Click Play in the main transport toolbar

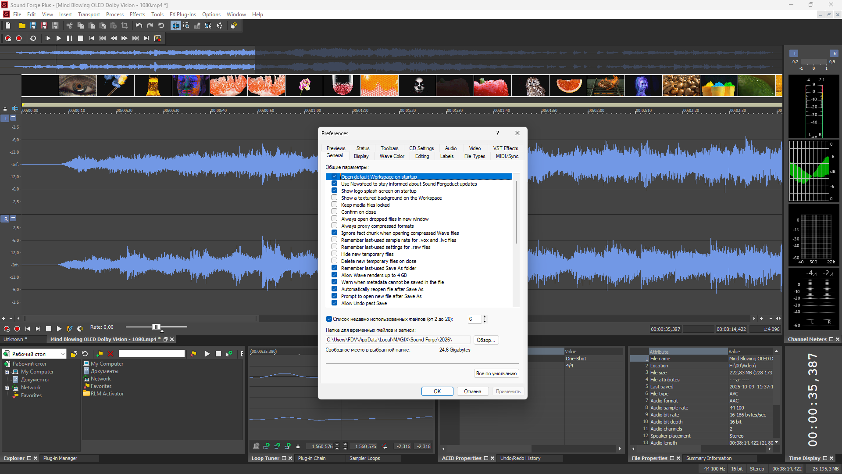point(59,38)
